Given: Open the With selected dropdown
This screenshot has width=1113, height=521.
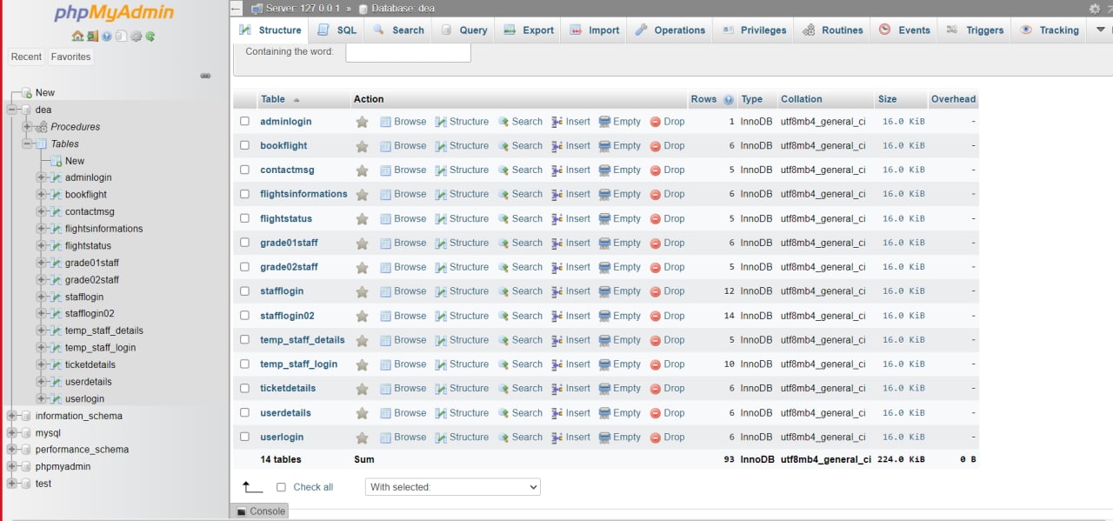Looking at the screenshot, I should tap(453, 487).
